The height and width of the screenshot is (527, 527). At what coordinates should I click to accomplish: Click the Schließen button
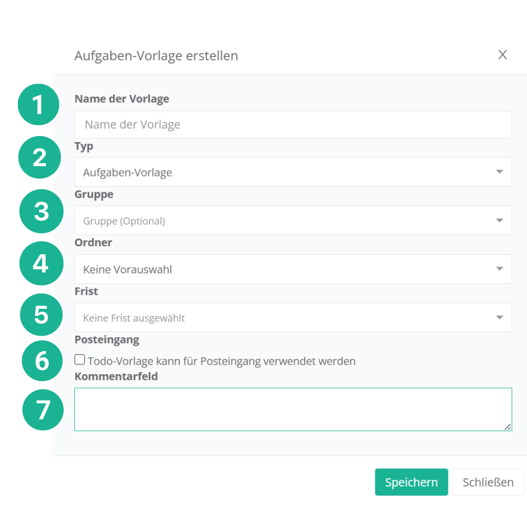488,482
